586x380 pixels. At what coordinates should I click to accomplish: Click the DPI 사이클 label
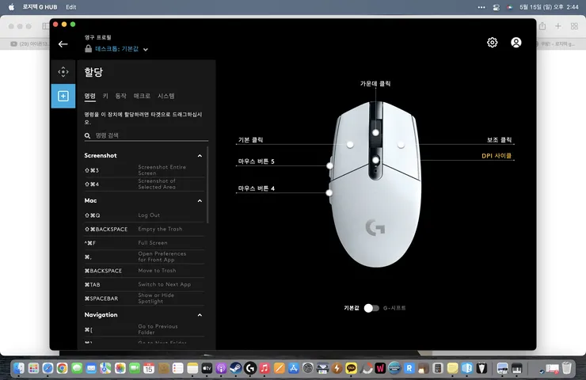pos(497,156)
